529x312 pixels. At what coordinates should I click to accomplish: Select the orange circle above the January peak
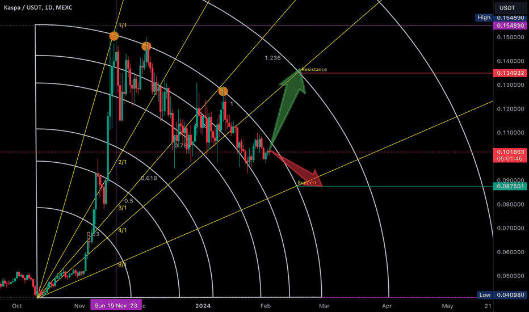tap(223, 91)
